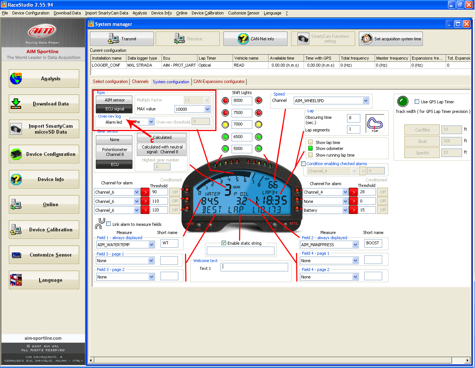Switch to Select configuration tab
Screen dimensions: 475x368
[110, 81]
